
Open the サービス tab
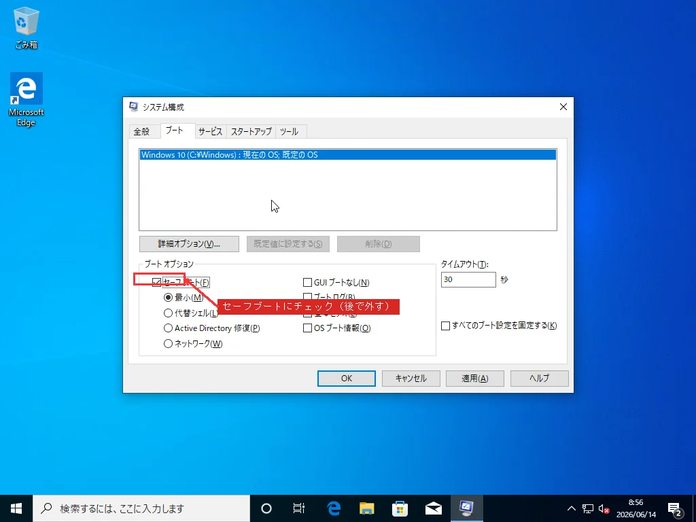click(211, 131)
